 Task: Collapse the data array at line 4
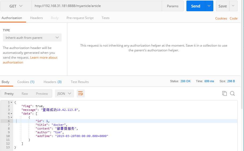[x=11, y=114]
